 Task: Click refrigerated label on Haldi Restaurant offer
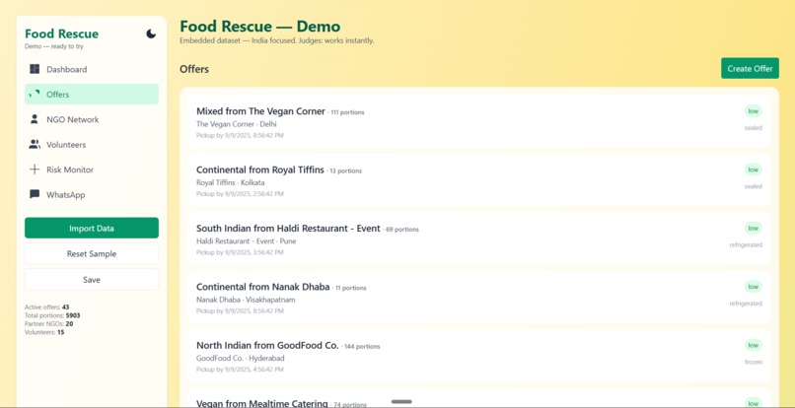point(746,244)
